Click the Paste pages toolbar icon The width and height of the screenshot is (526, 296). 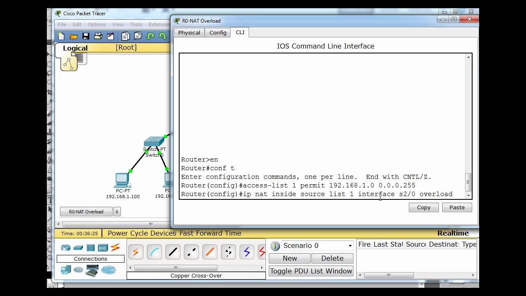pyautogui.click(x=138, y=36)
